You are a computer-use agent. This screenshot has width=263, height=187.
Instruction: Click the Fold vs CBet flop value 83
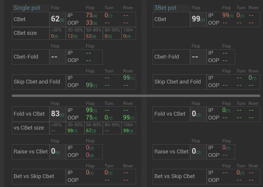click(x=55, y=114)
